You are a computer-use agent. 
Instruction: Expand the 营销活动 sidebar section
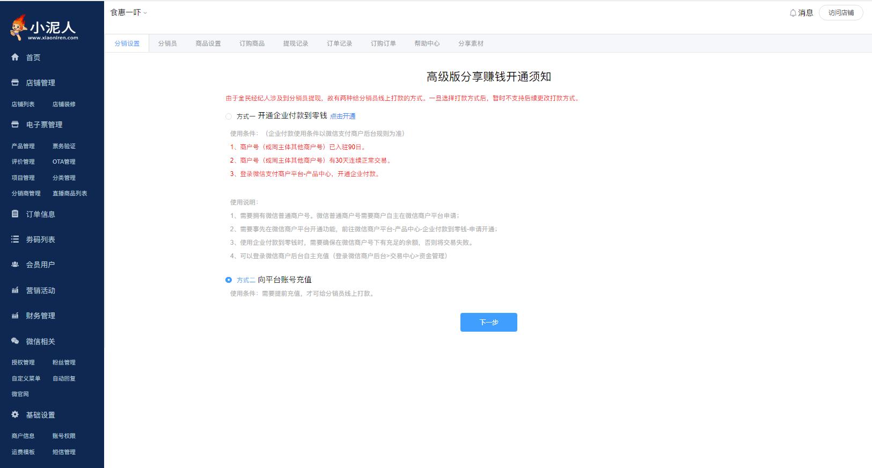40,290
